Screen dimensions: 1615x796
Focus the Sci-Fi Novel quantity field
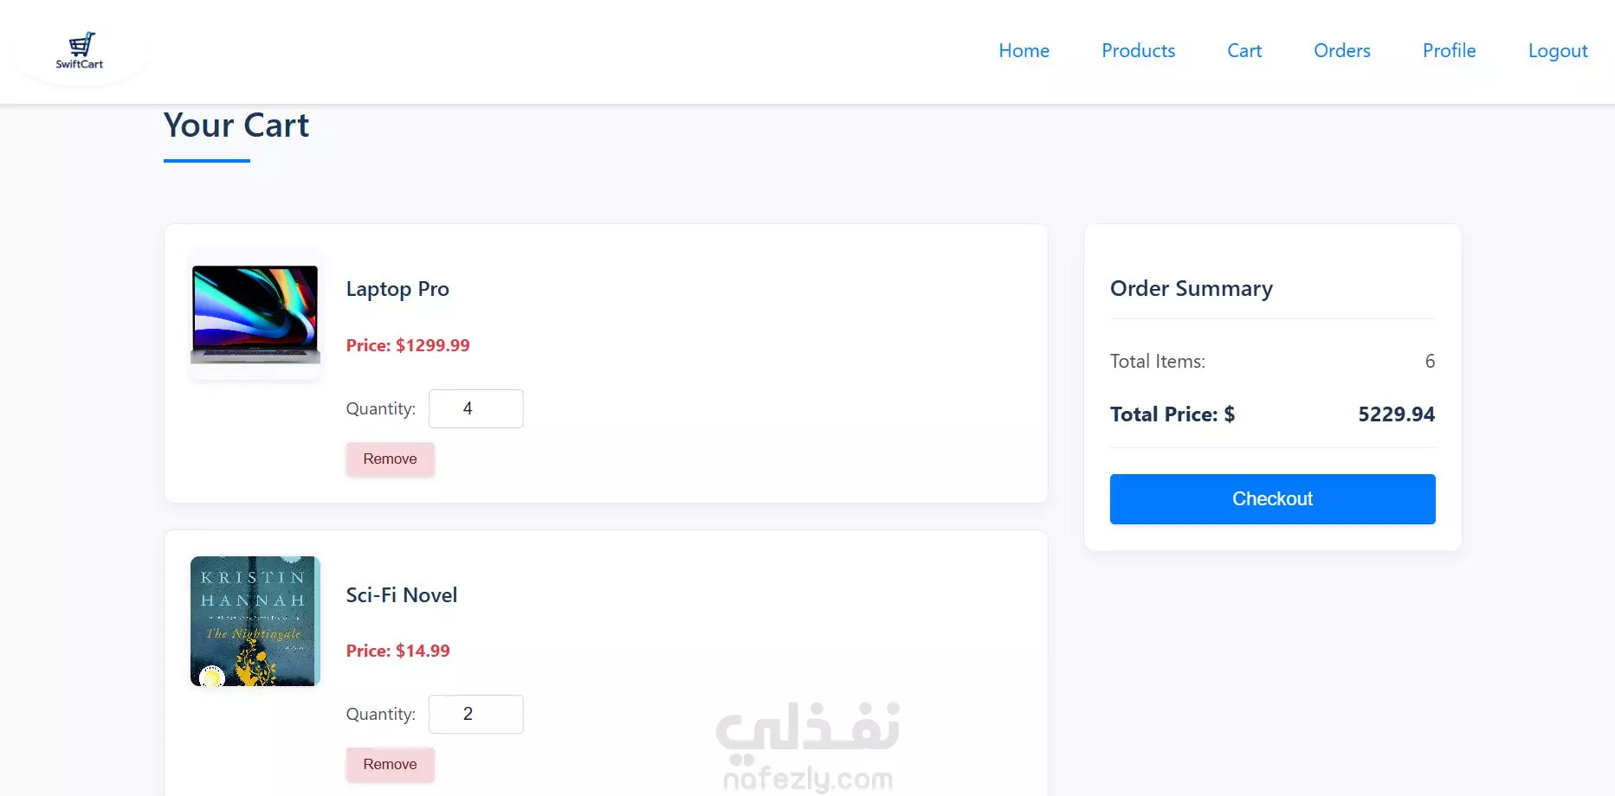(475, 714)
